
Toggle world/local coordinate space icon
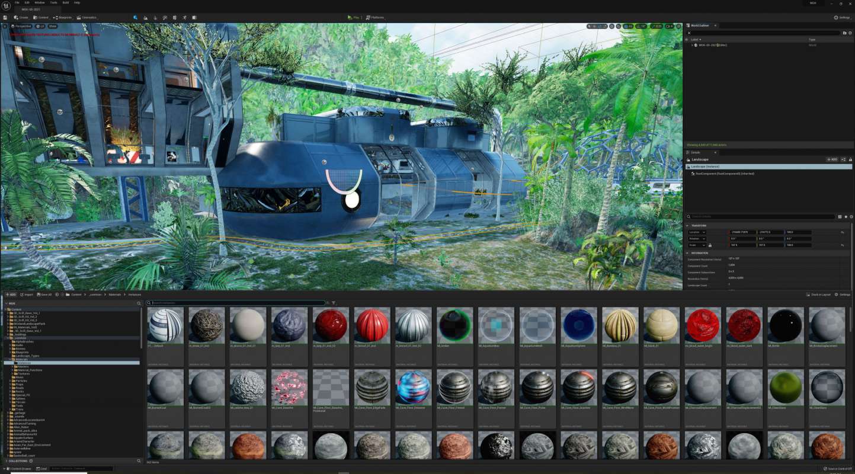pos(612,26)
